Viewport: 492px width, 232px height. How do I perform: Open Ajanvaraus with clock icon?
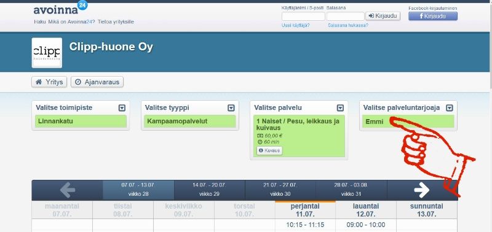coord(97,82)
